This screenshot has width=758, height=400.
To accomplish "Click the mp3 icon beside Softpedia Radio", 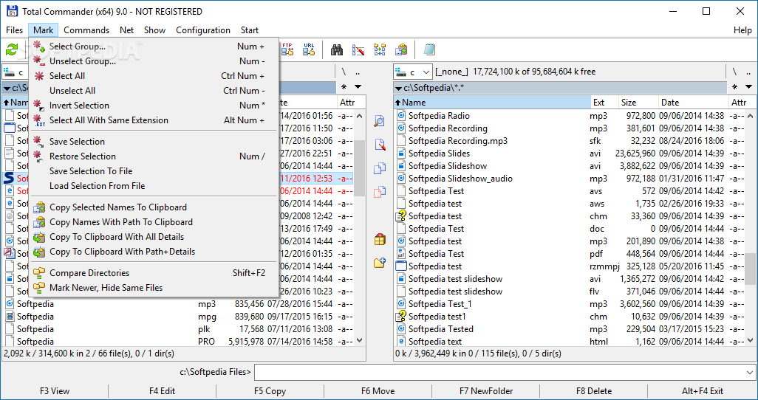I will tap(400, 115).
